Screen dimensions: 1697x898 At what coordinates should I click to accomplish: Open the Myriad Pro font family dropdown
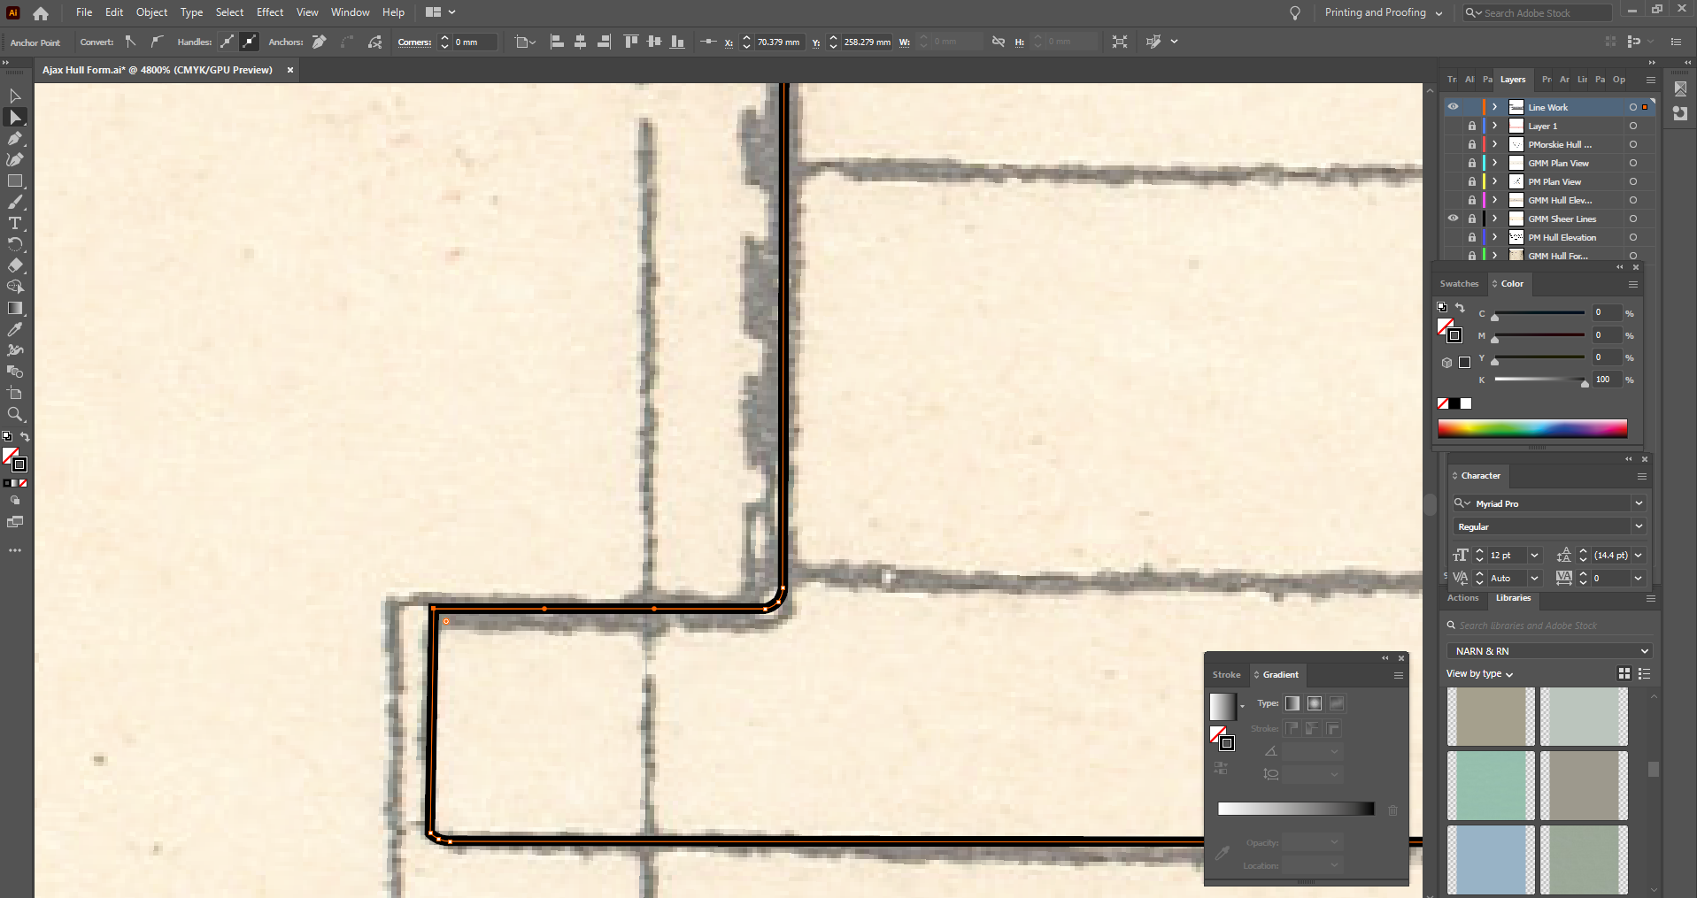coord(1639,503)
